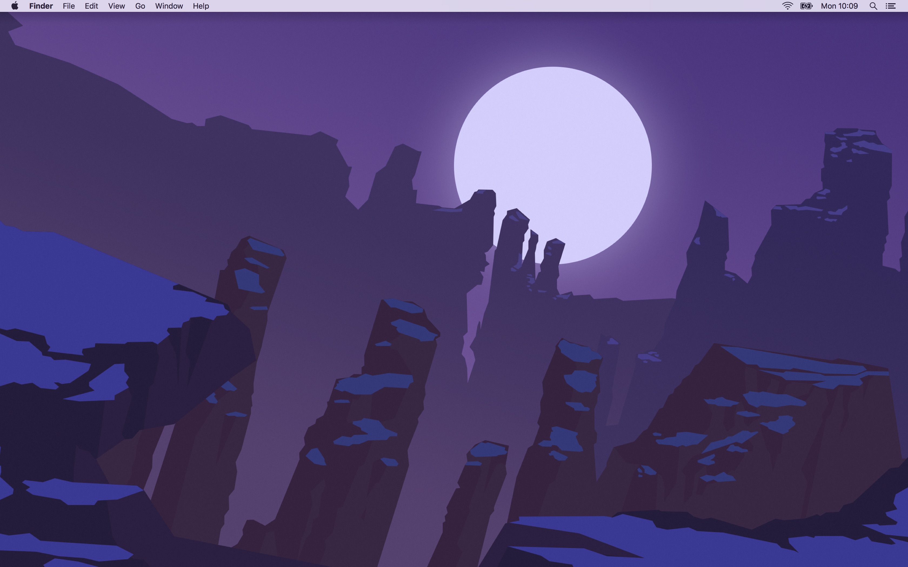Open the Apple menu
Viewport: 908px width, 567px height.
pos(15,6)
